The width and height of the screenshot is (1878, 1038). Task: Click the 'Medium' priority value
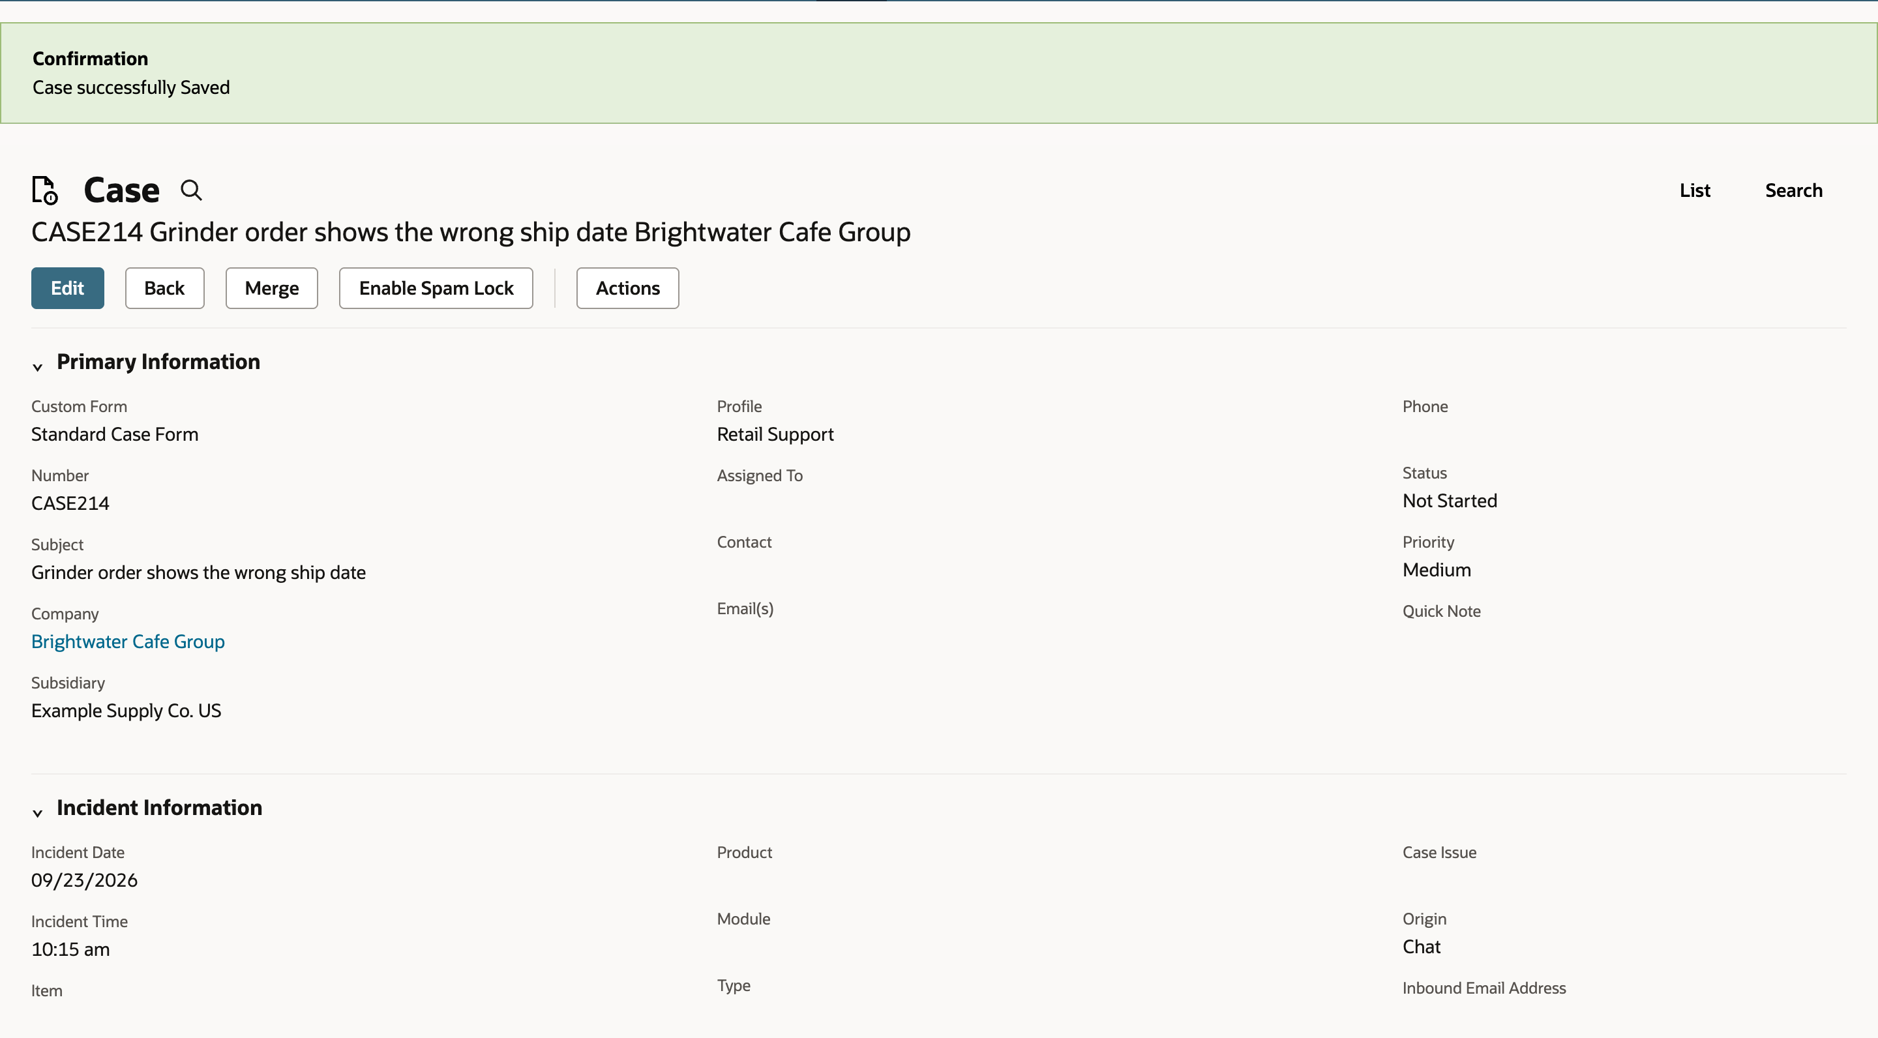[x=1436, y=570]
